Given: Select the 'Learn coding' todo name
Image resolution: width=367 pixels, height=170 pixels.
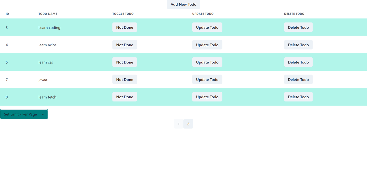Looking at the screenshot, I should [x=49, y=28].
